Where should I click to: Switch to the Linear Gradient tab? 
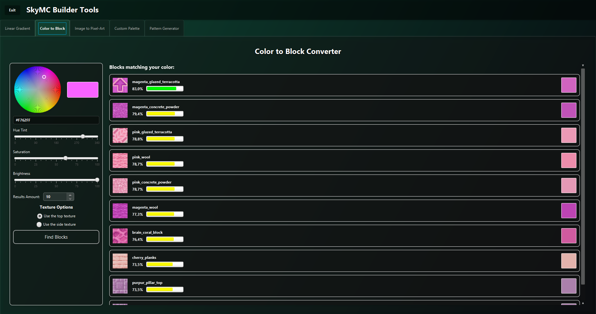pyautogui.click(x=17, y=29)
